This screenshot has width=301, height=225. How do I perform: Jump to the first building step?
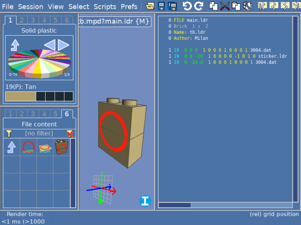(x=262, y=6)
